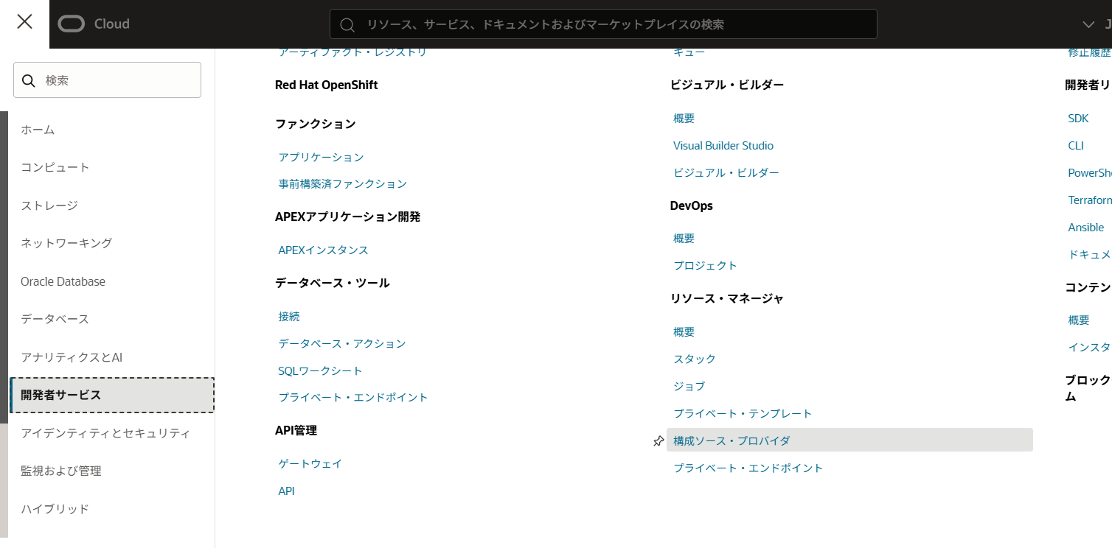Viewport: 1112px width, 548px height.
Task: Click the ジョブ link
Action: coord(689,387)
